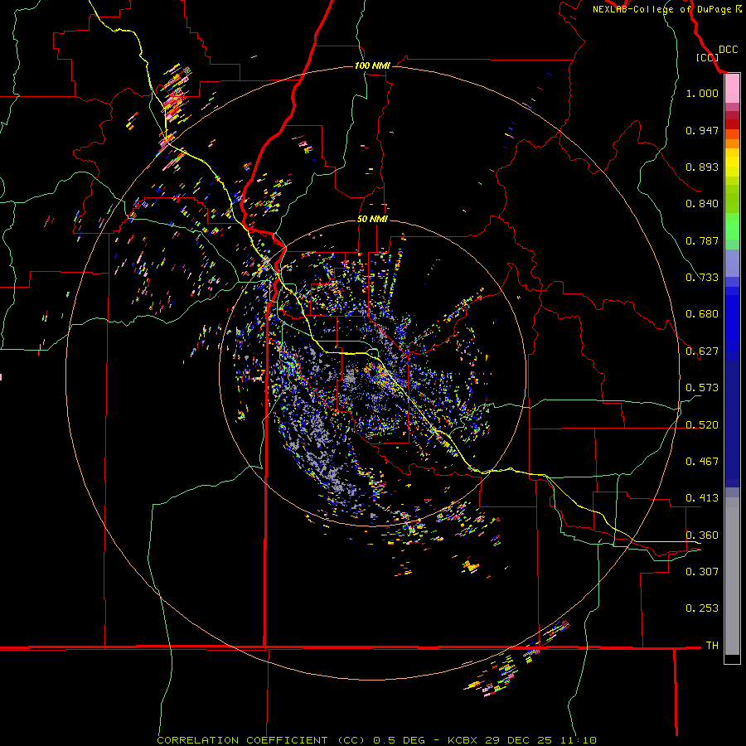
Task: Select the 0.520 scale value
Action: click(702, 425)
